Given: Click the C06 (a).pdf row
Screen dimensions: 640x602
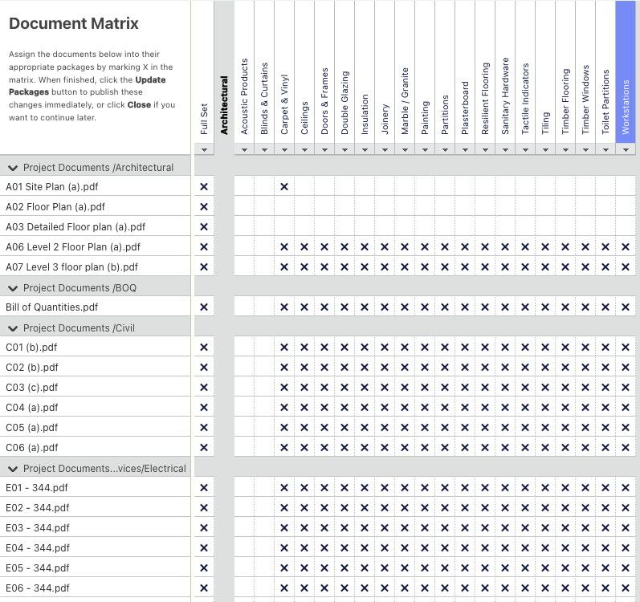Looking at the screenshot, I should tap(95, 447).
